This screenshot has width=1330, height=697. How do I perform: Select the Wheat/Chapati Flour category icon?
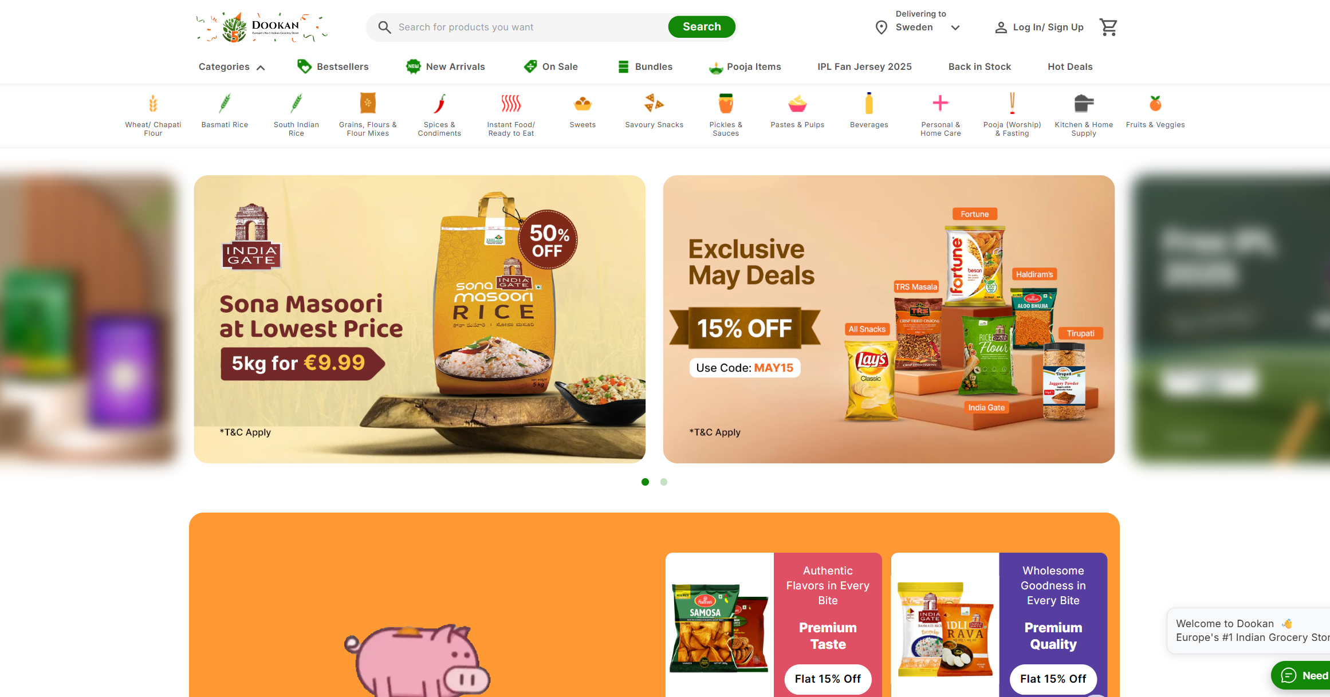coord(153,104)
